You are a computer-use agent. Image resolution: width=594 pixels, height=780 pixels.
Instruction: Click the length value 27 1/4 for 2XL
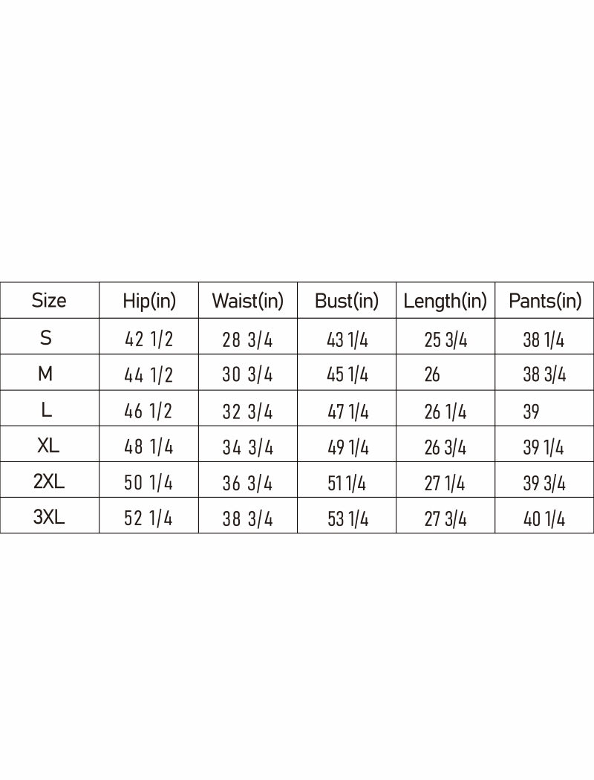pyautogui.click(x=445, y=484)
